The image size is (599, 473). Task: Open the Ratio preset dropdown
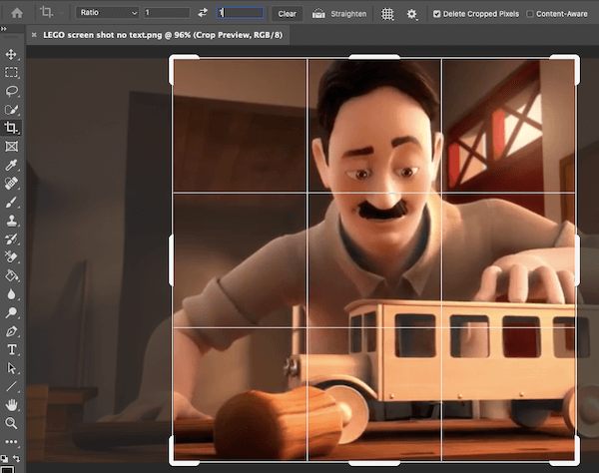coord(108,13)
